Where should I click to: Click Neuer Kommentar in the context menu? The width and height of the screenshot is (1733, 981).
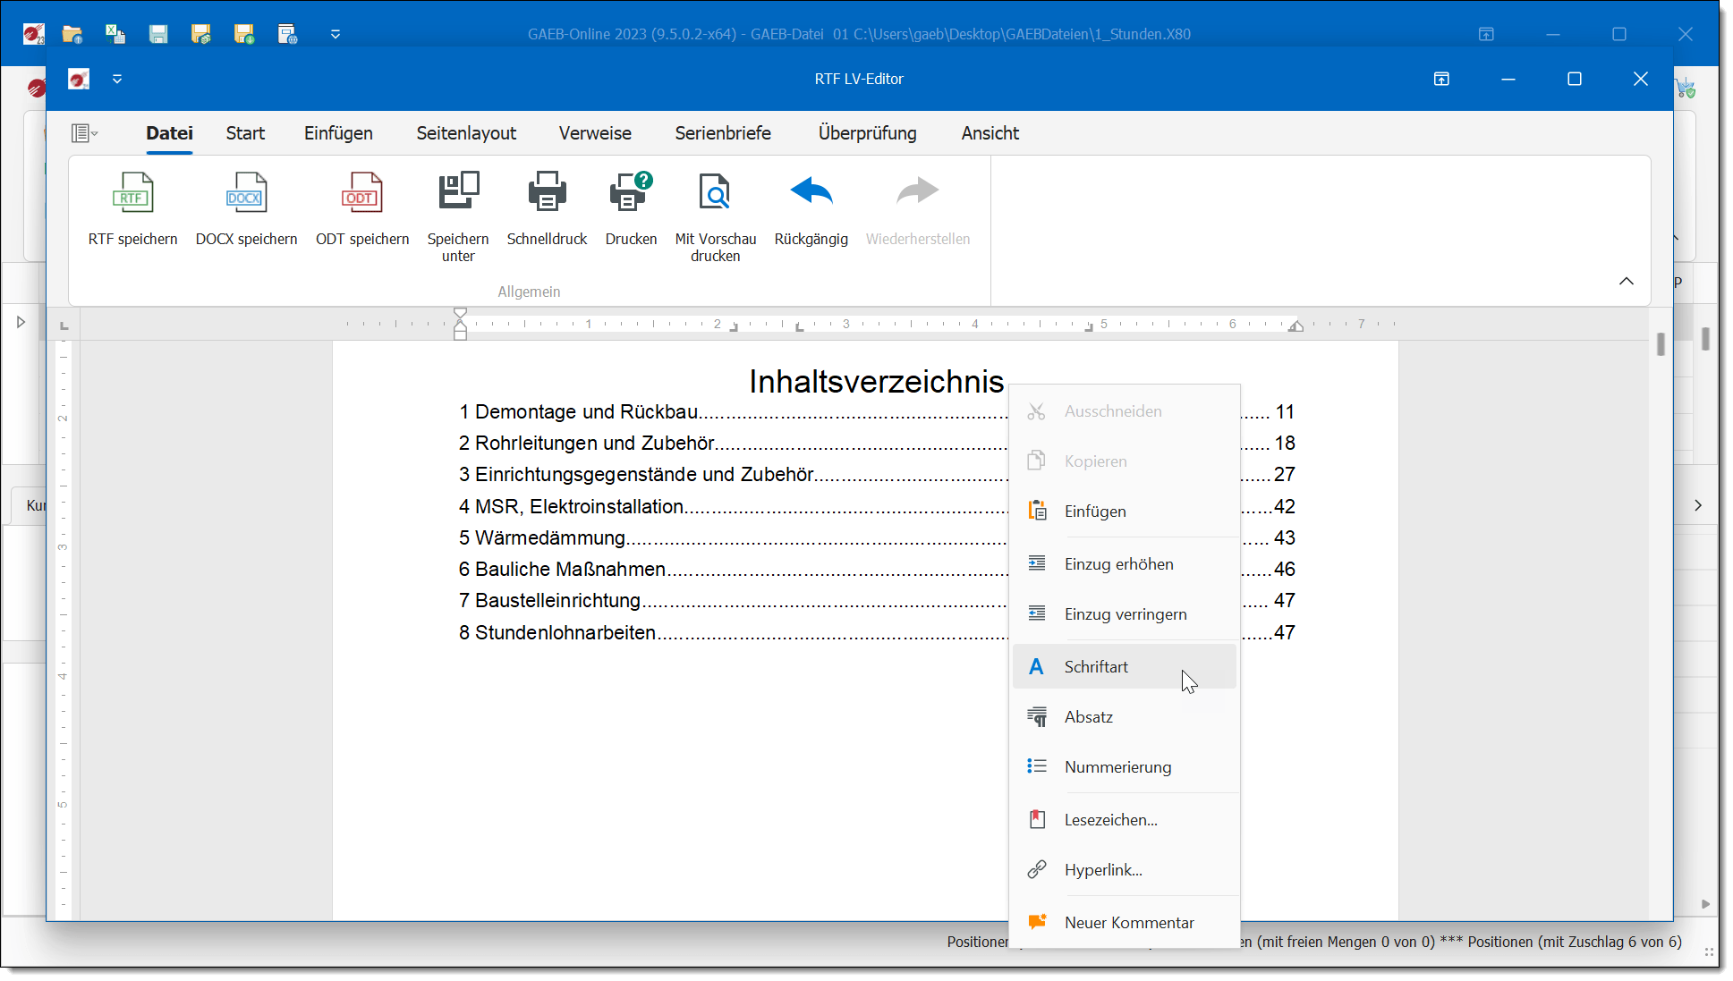coord(1129,923)
